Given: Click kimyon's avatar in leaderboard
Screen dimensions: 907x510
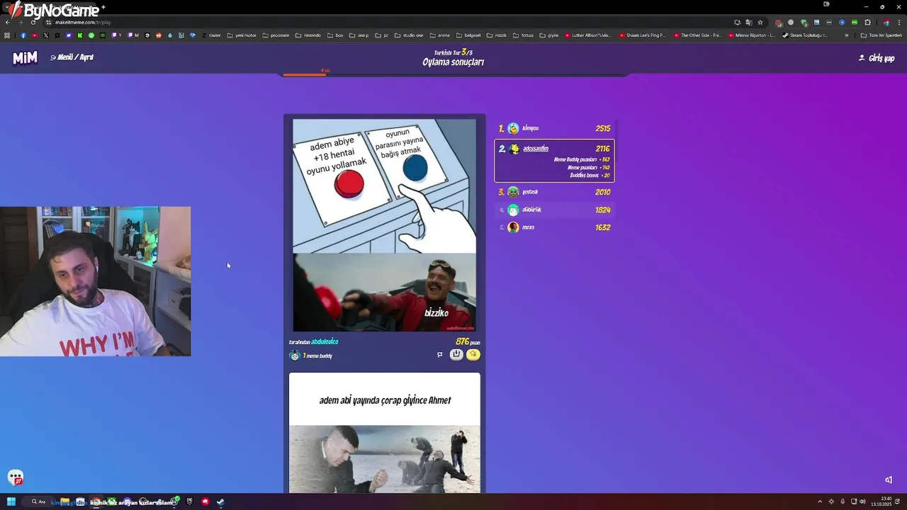Looking at the screenshot, I should click(x=513, y=128).
